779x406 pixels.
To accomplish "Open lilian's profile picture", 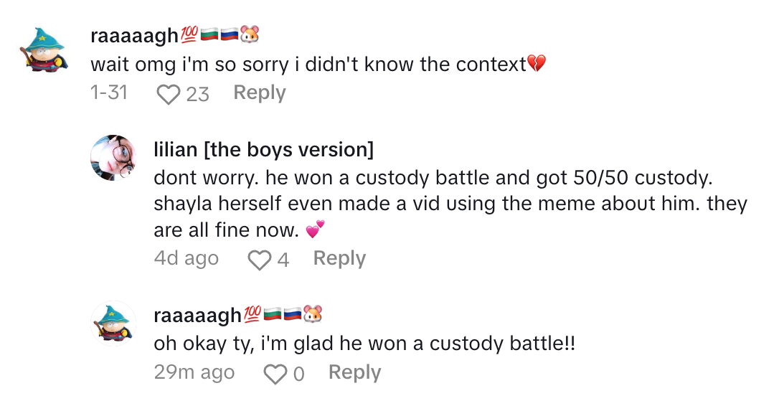I will pyautogui.click(x=113, y=157).
